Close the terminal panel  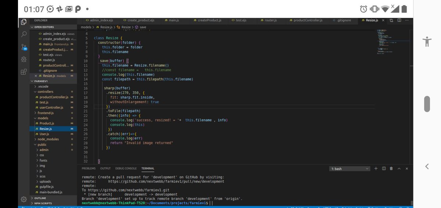407,168
